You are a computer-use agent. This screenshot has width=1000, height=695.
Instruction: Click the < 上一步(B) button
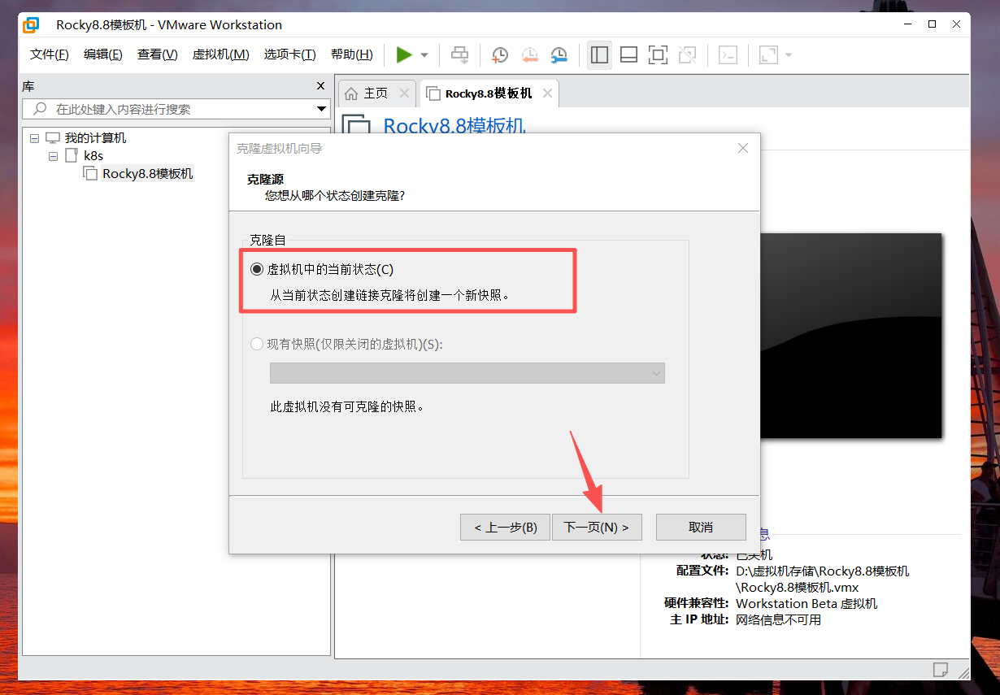coord(505,527)
